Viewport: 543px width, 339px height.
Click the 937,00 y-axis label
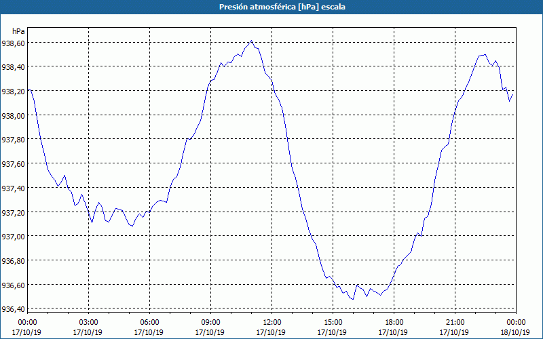[x=13, y=237]
